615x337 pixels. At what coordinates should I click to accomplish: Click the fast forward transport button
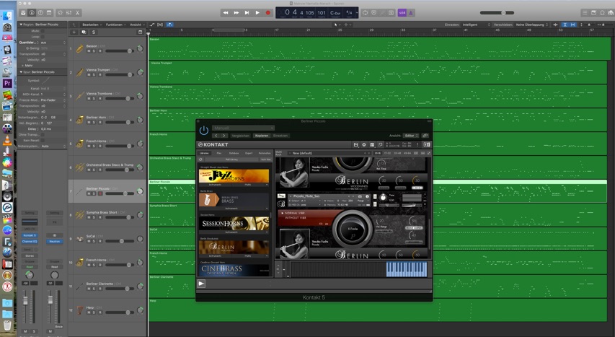pyautogui.click(x=236, y=12)
